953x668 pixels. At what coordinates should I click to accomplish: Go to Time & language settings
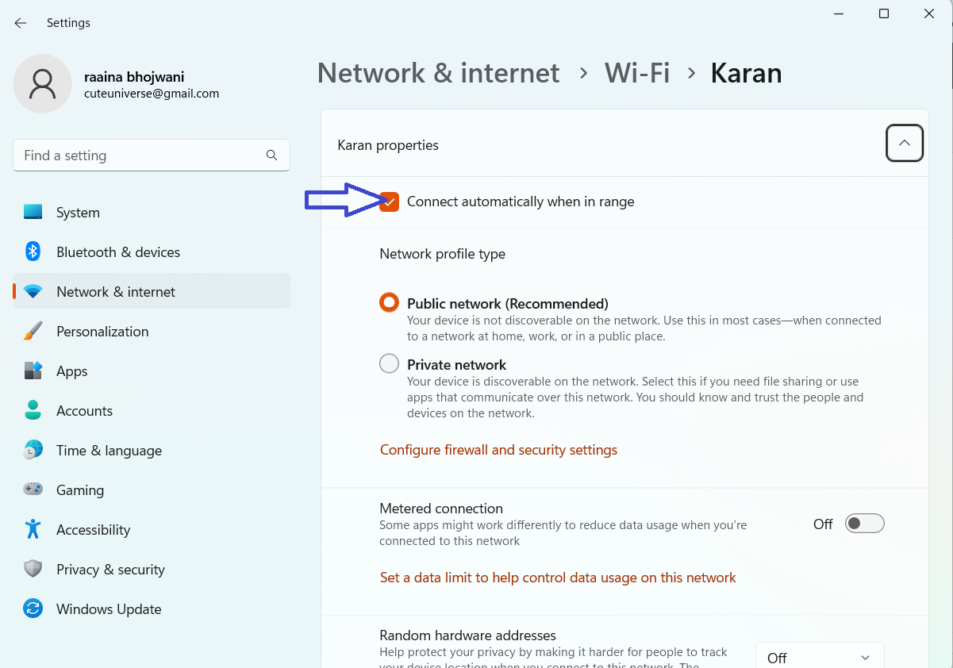pos(109,450)
